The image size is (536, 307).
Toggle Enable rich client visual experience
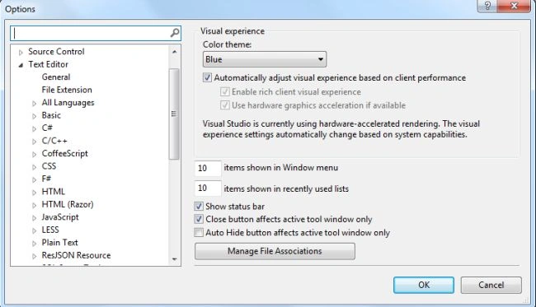click(x=224, y=91)
